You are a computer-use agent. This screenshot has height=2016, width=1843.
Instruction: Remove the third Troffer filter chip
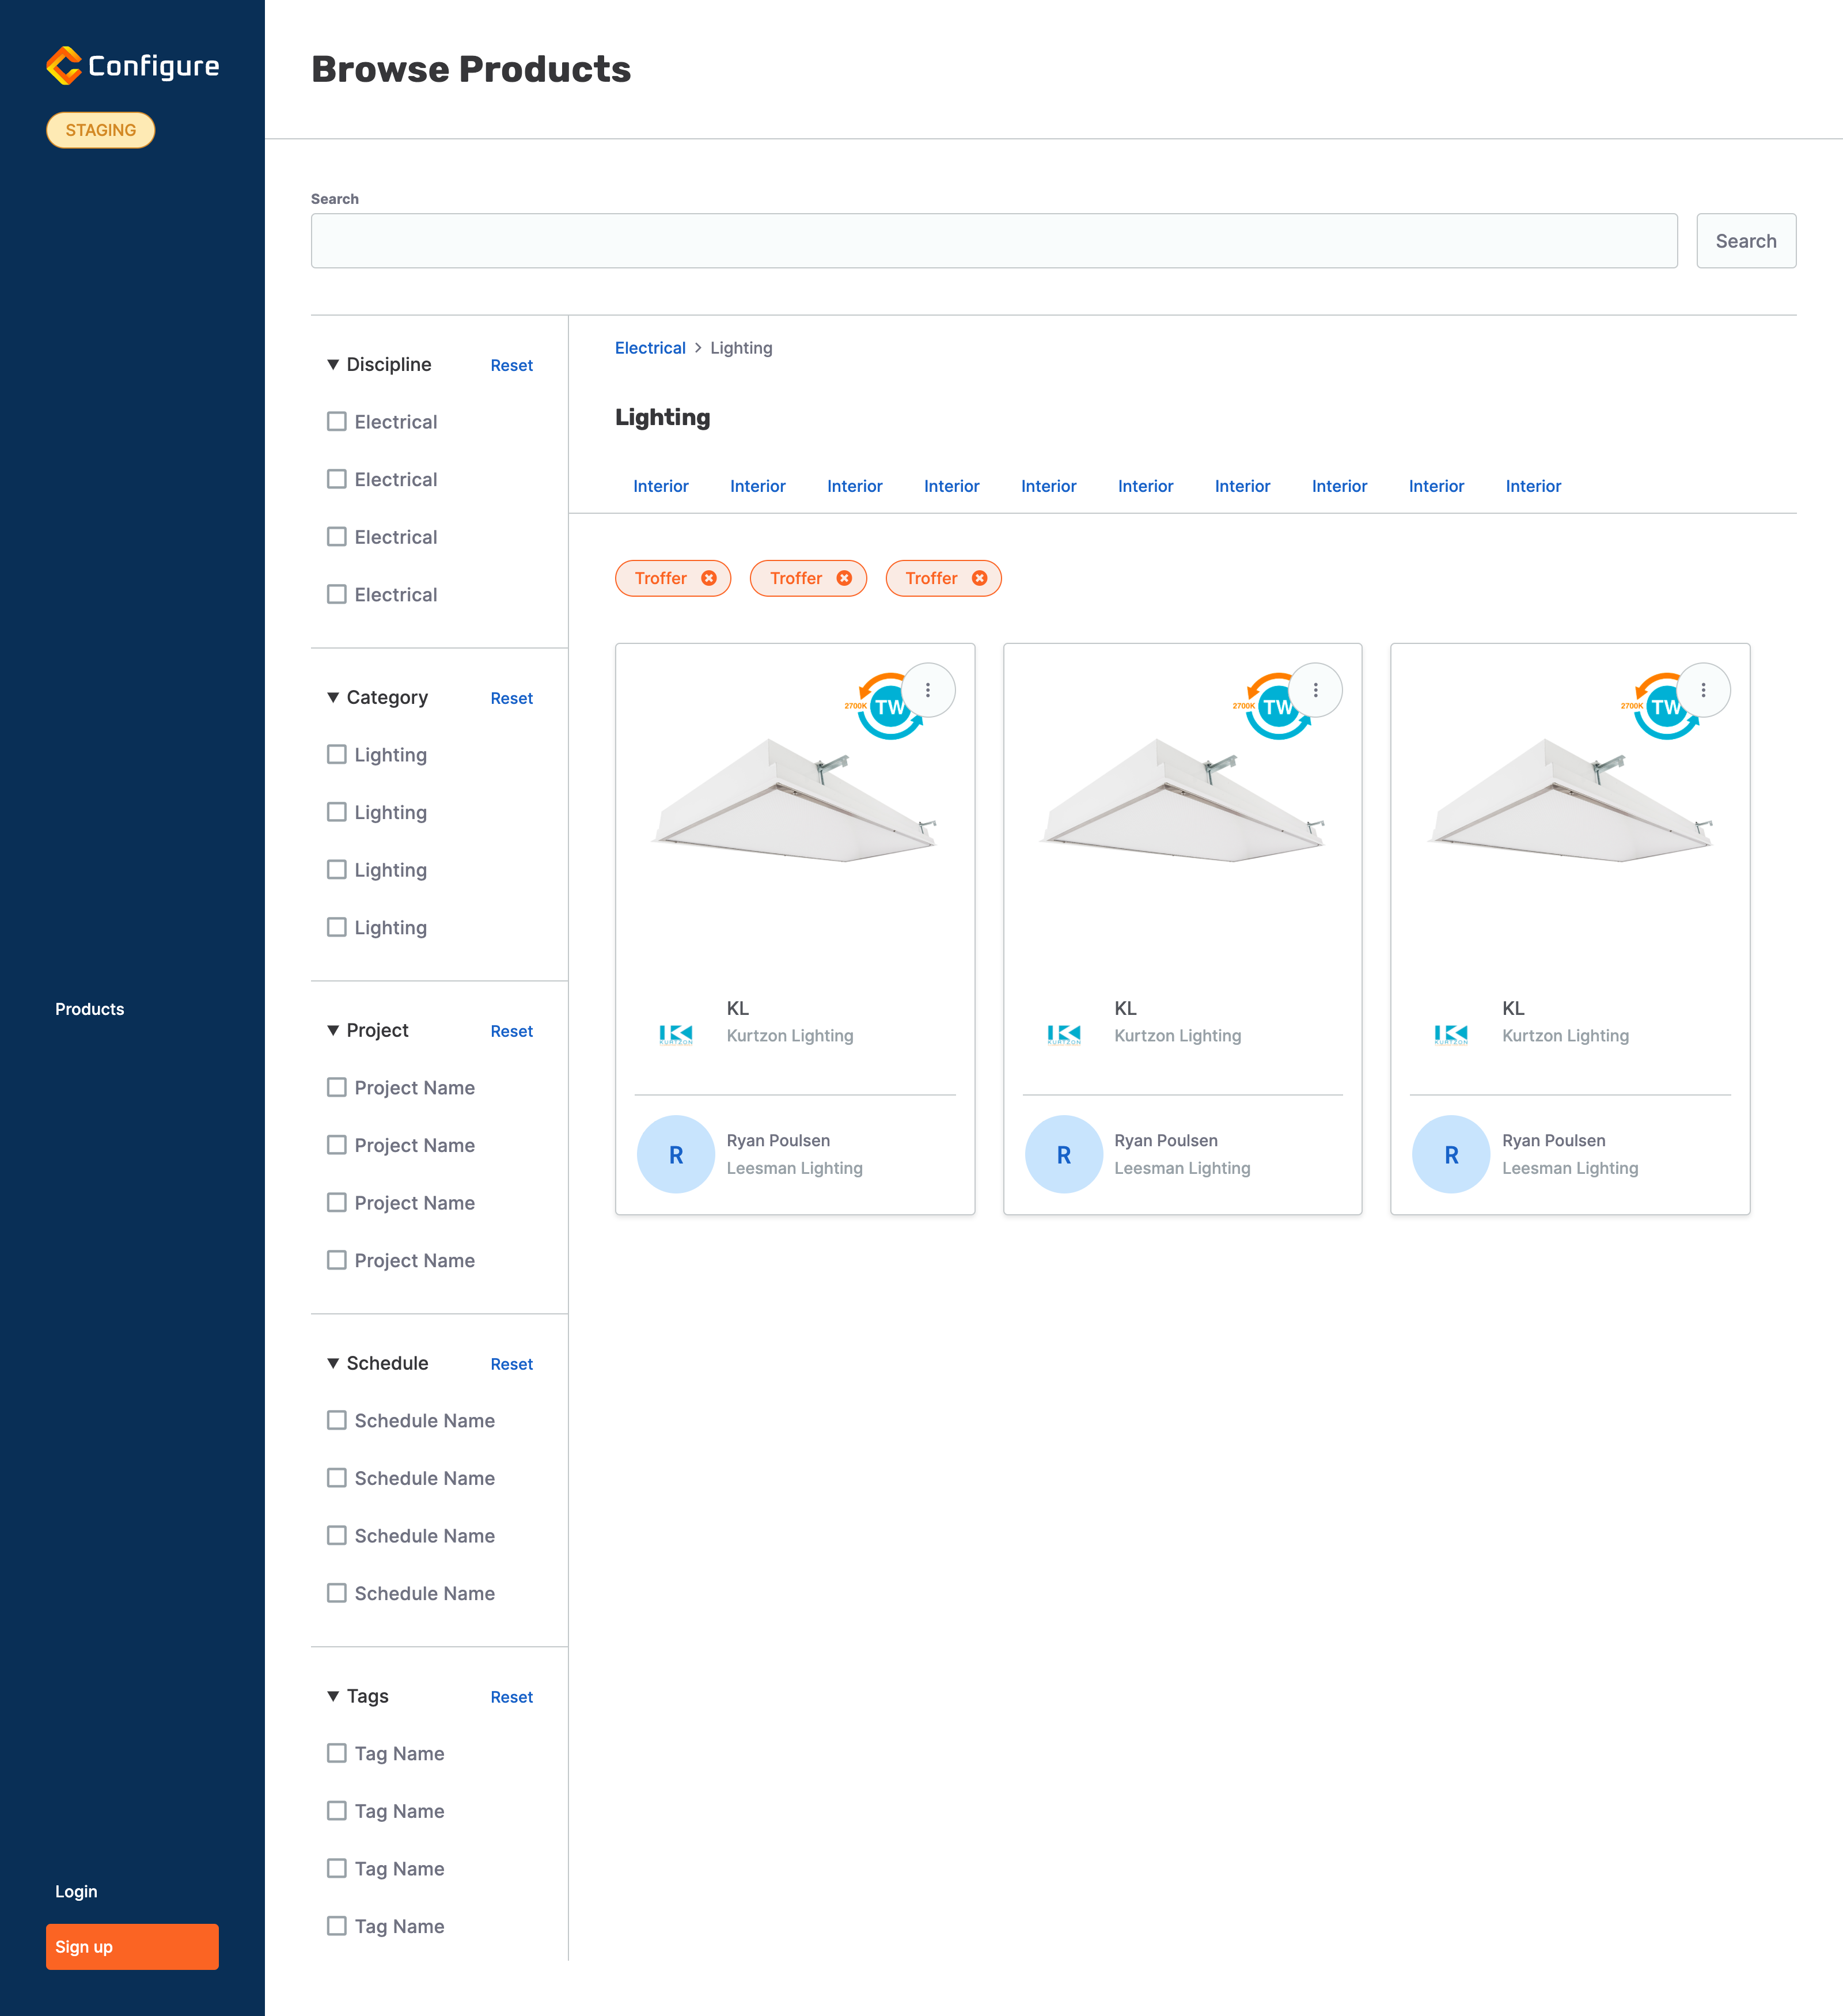point(980,578)
